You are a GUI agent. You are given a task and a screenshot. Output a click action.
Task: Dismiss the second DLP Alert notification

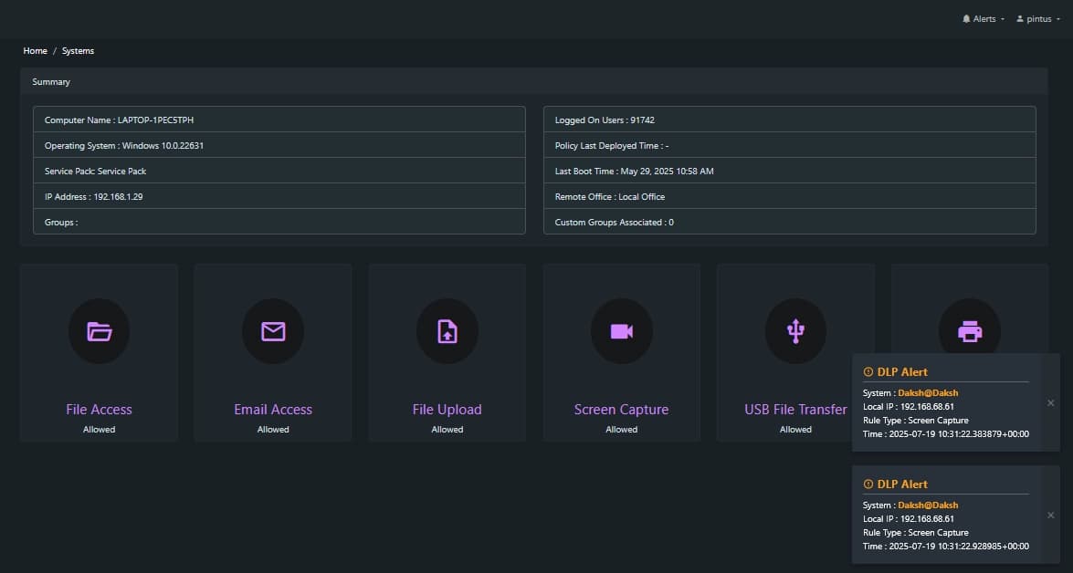click(1050, 515)
